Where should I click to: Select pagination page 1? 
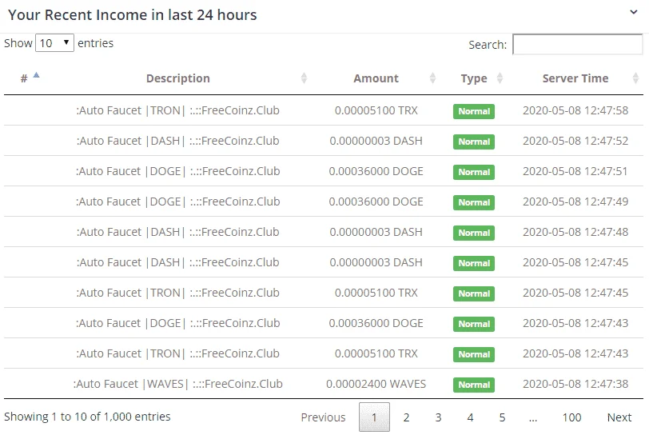click(374, 417)
